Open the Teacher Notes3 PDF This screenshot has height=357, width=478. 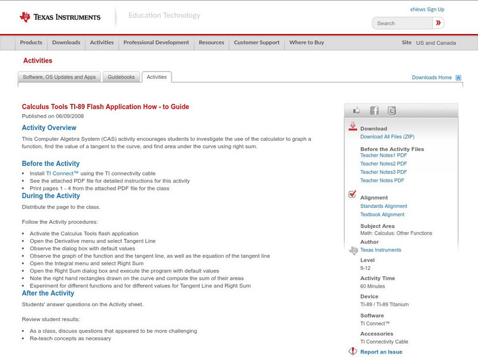[x=384, y=172]
